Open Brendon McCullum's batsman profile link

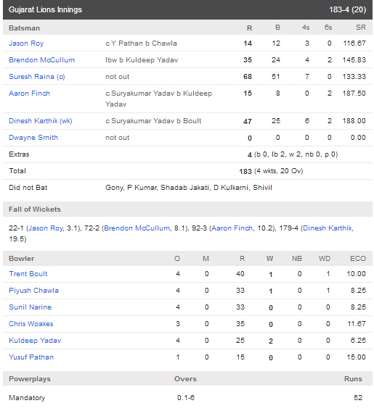click(42, 60)
